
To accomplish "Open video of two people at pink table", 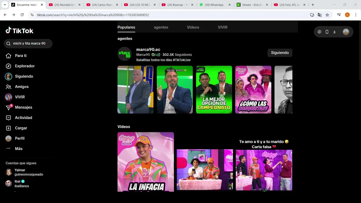I will [x=205, y=170].
